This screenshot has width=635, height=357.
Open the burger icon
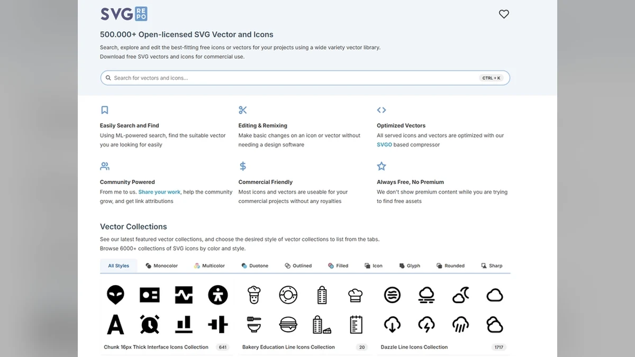tap(288, 324)
